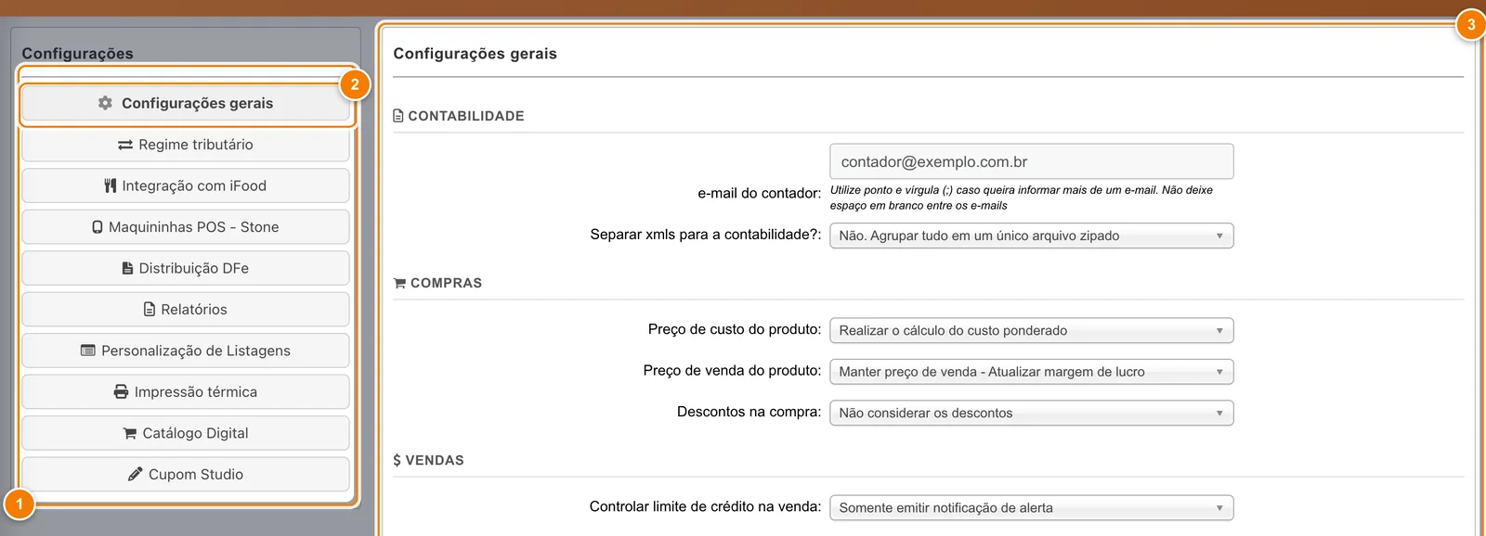Click the dollar sign icon next to VENDAS
The width and height of the screenshot is (1486, 536).
[x=398, y=460]
